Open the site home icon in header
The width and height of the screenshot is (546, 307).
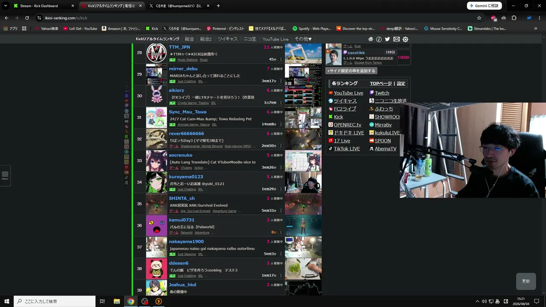click(370, 39)
